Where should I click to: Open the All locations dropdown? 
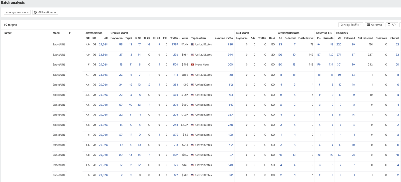coord(45,12)
